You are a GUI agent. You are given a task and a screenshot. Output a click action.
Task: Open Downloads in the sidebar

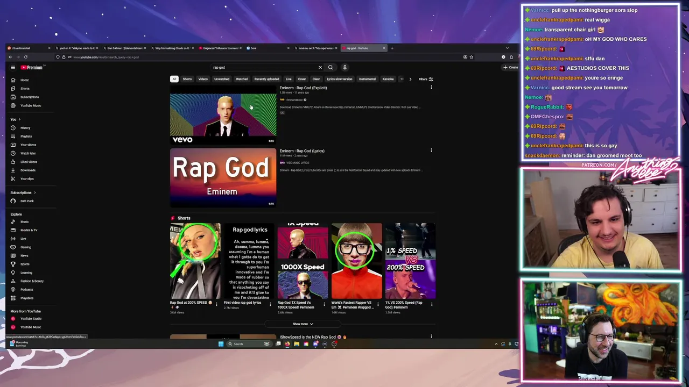click(x=27, y=170)
